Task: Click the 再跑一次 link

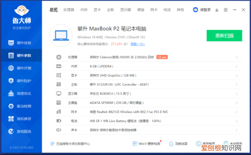Action: tap(137, 44)
